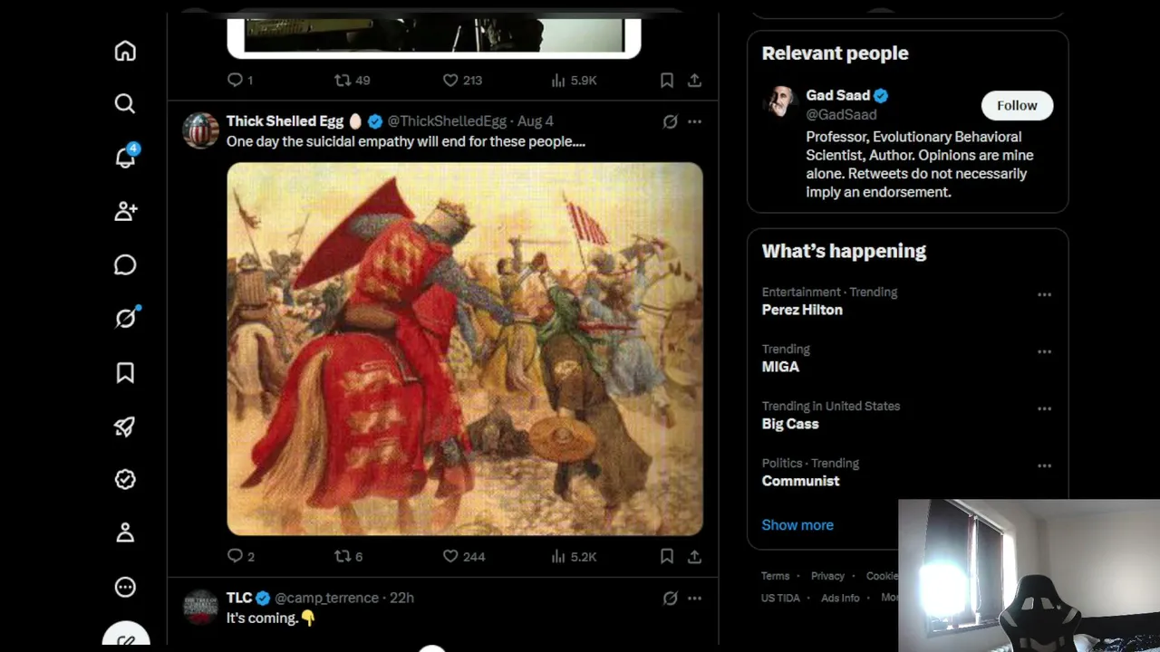Click the @camp_terrence handle
This screenshot has width=1160, height=652.
point(326,598)
